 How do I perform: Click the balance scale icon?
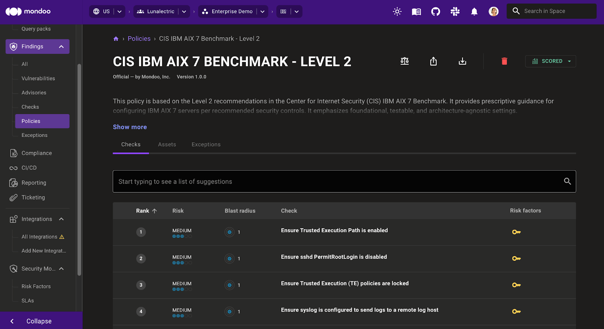coord(405,61)
